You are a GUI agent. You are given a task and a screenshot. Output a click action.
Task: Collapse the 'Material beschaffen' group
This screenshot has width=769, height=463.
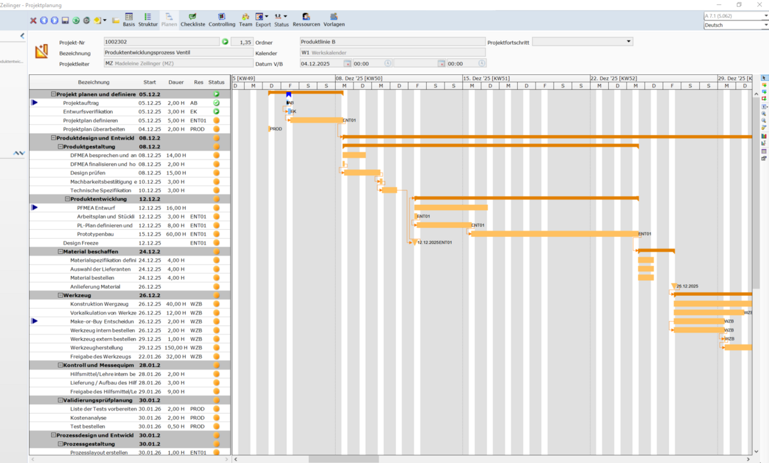pyautogui.click(x=60, y=252)
